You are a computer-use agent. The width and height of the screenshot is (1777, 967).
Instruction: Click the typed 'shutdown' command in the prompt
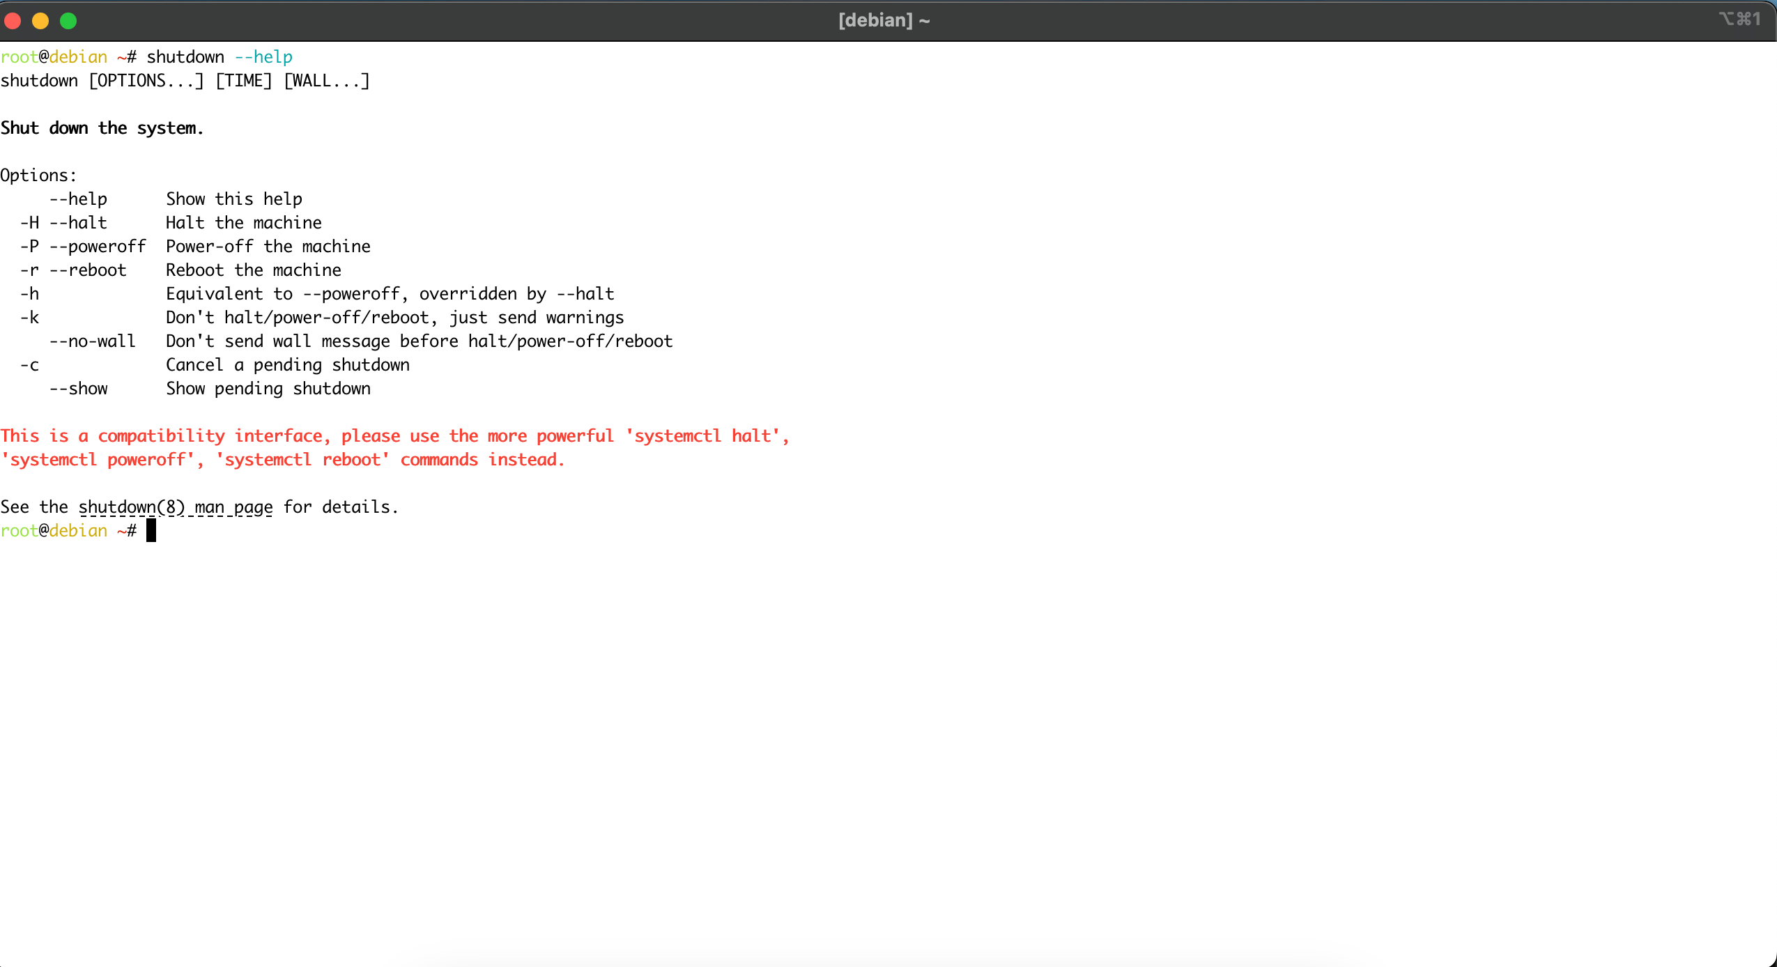pyautogui.click(x=185, y=57)
